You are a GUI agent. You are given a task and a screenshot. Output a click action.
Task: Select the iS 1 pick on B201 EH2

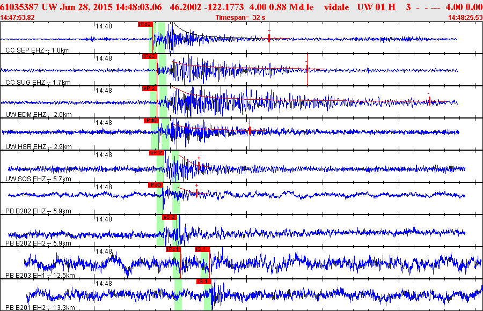204,282
